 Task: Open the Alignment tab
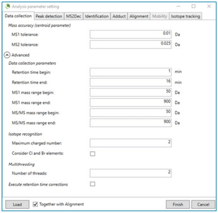(x=139, y=16)
